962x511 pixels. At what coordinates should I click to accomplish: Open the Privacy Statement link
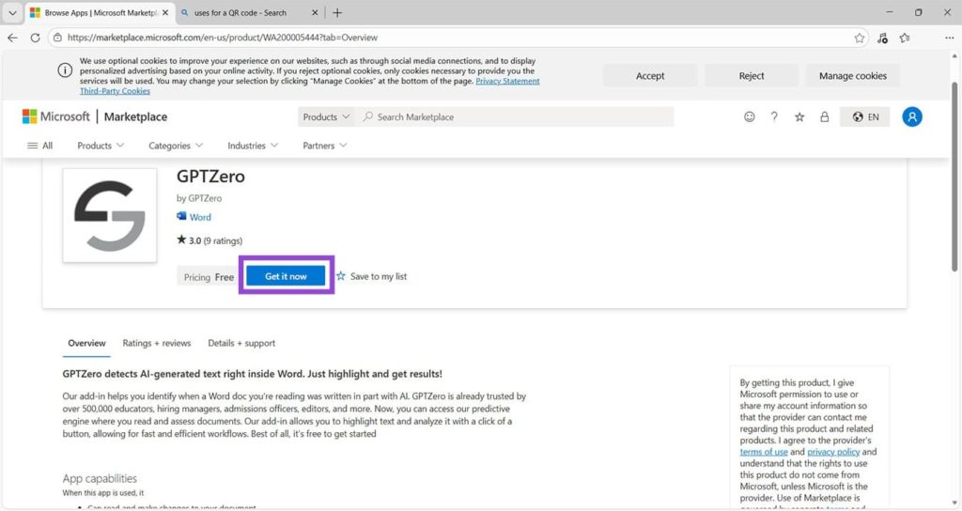coord(507,81)
